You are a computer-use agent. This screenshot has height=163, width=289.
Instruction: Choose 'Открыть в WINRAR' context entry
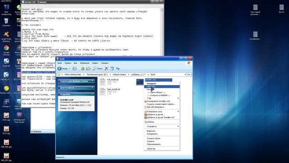point(162,96)
